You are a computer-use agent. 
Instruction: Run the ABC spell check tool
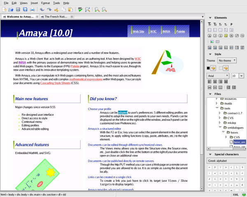click(x=81, y=9)
